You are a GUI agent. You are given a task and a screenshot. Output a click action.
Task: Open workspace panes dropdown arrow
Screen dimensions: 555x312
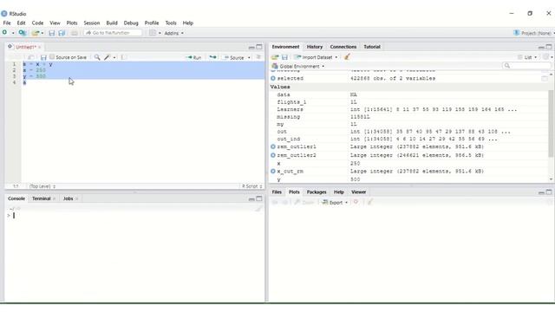tap(160, 33)
